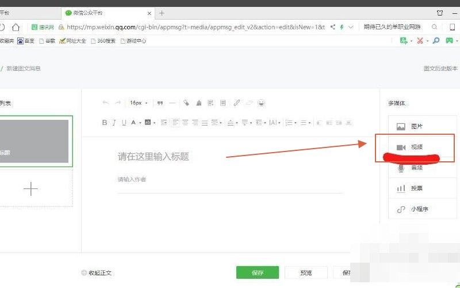The width and height of the screenshot is (460, 288).
Task: Insert a poll via the 投票 option
Action: 422,188
